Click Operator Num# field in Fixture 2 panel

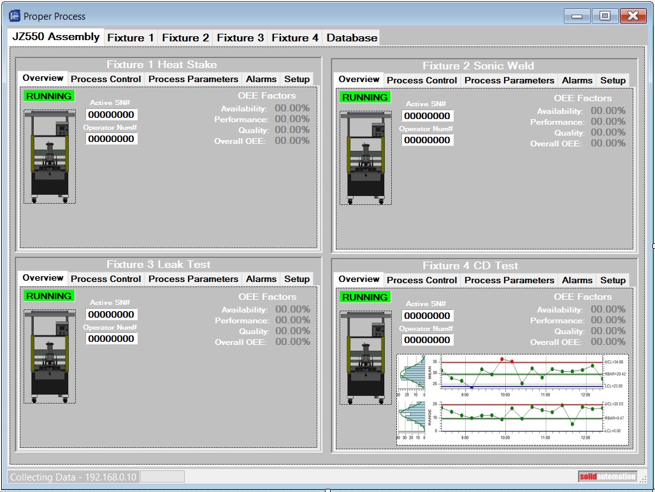(x=428, y=140)
